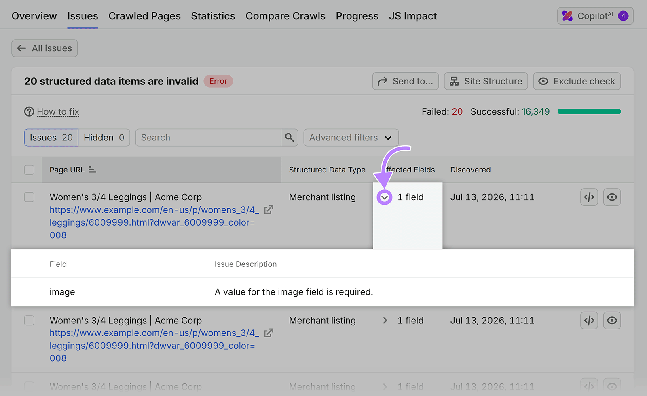This screenshot has height=396, width=647.
Task: Expand the second row's 1 field chevron
Action: point(385,321)
